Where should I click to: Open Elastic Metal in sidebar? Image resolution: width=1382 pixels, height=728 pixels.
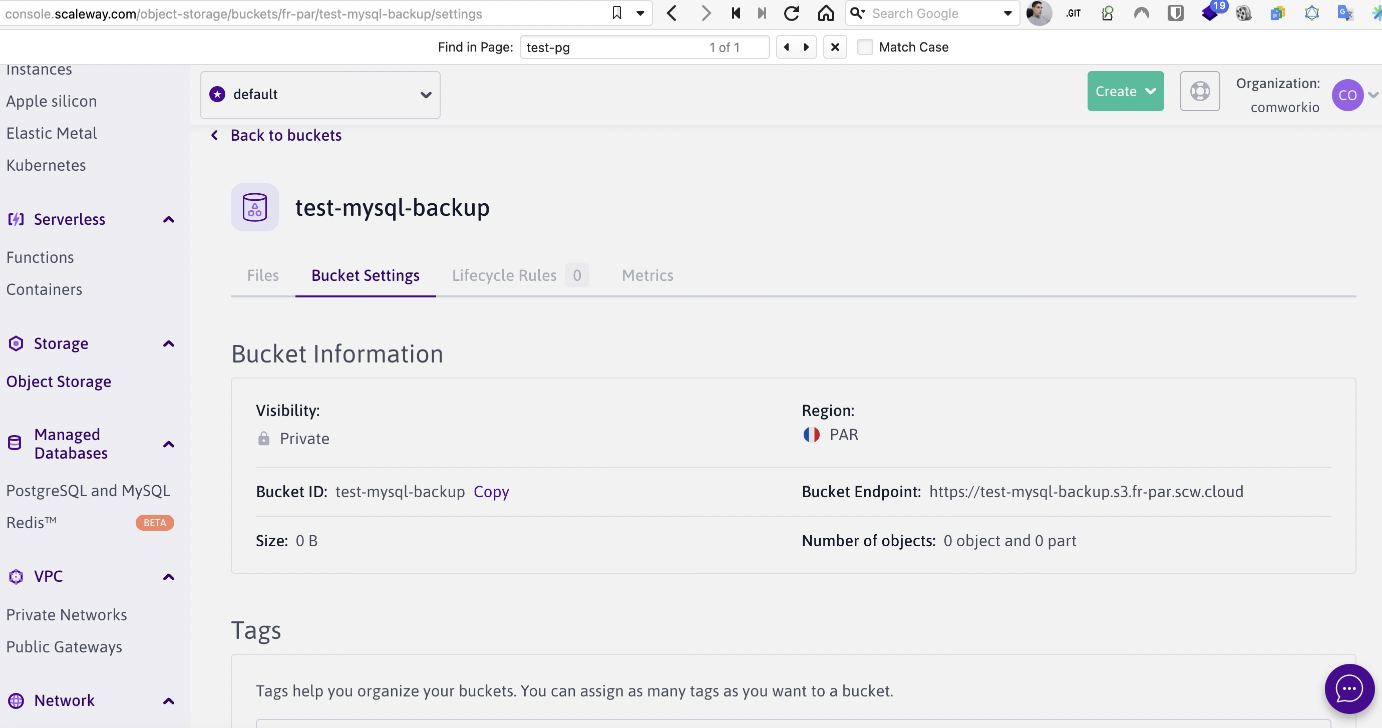tap(52, 133)
